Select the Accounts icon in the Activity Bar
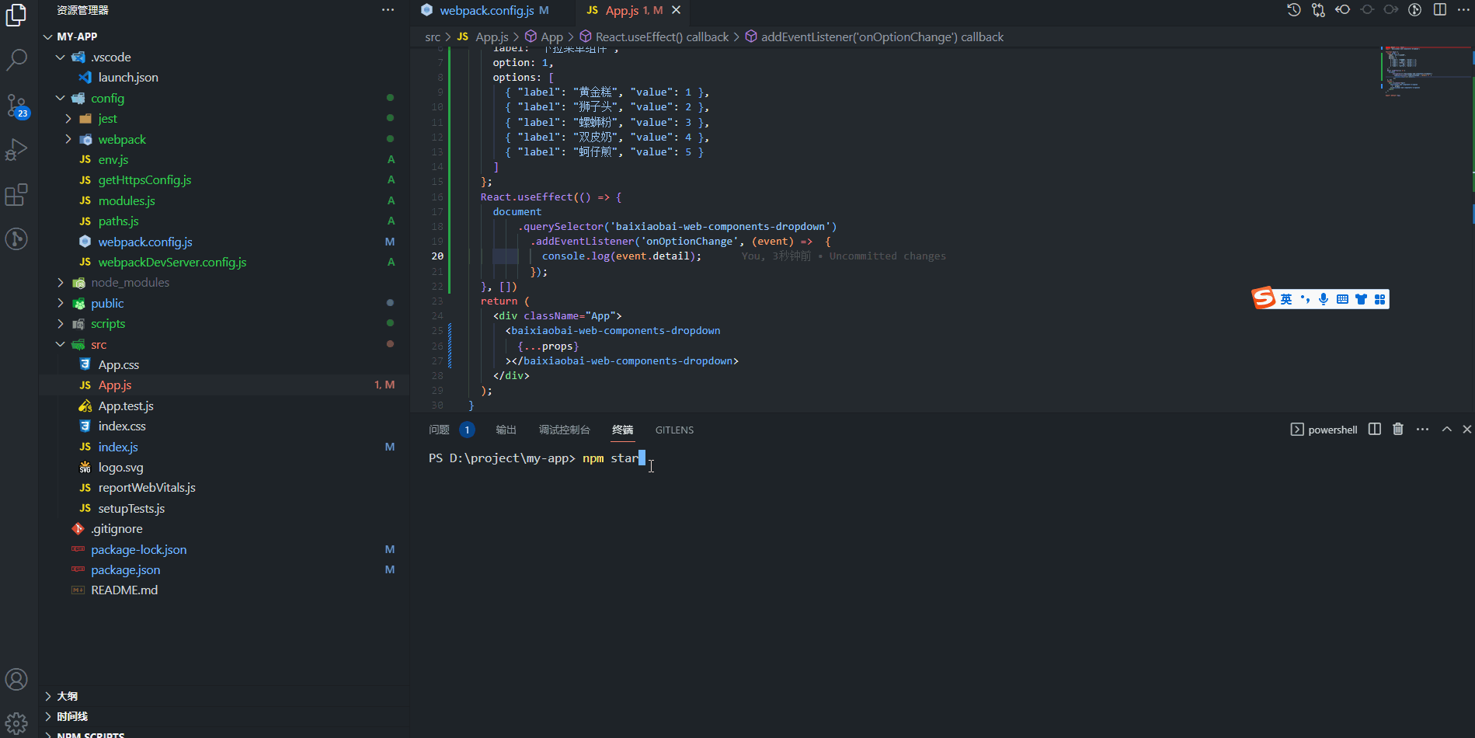This screenshot has width=1475, height=738. (x=17, y=678)
